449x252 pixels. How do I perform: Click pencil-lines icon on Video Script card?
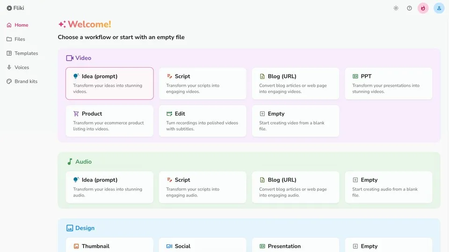[x=169, y=76]
